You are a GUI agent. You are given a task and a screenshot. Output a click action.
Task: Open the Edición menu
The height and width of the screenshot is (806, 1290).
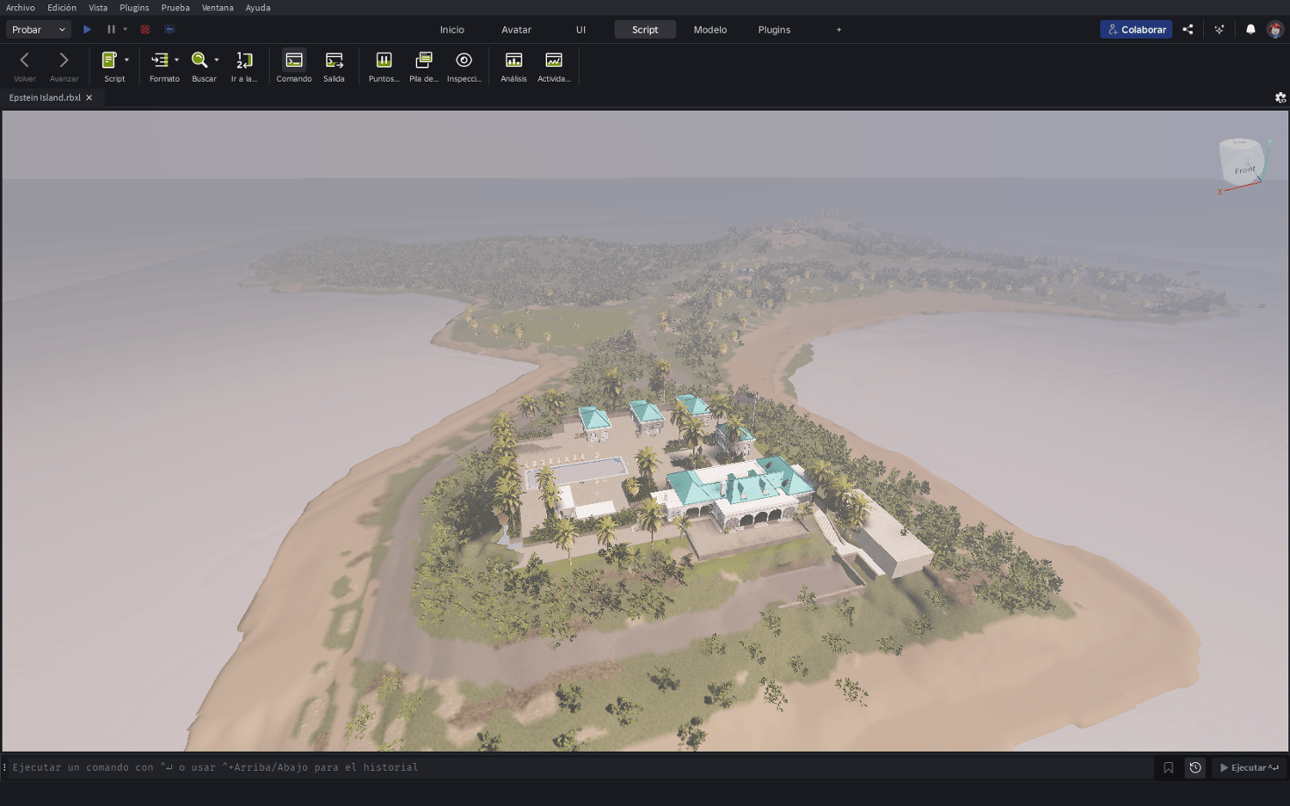62,8
